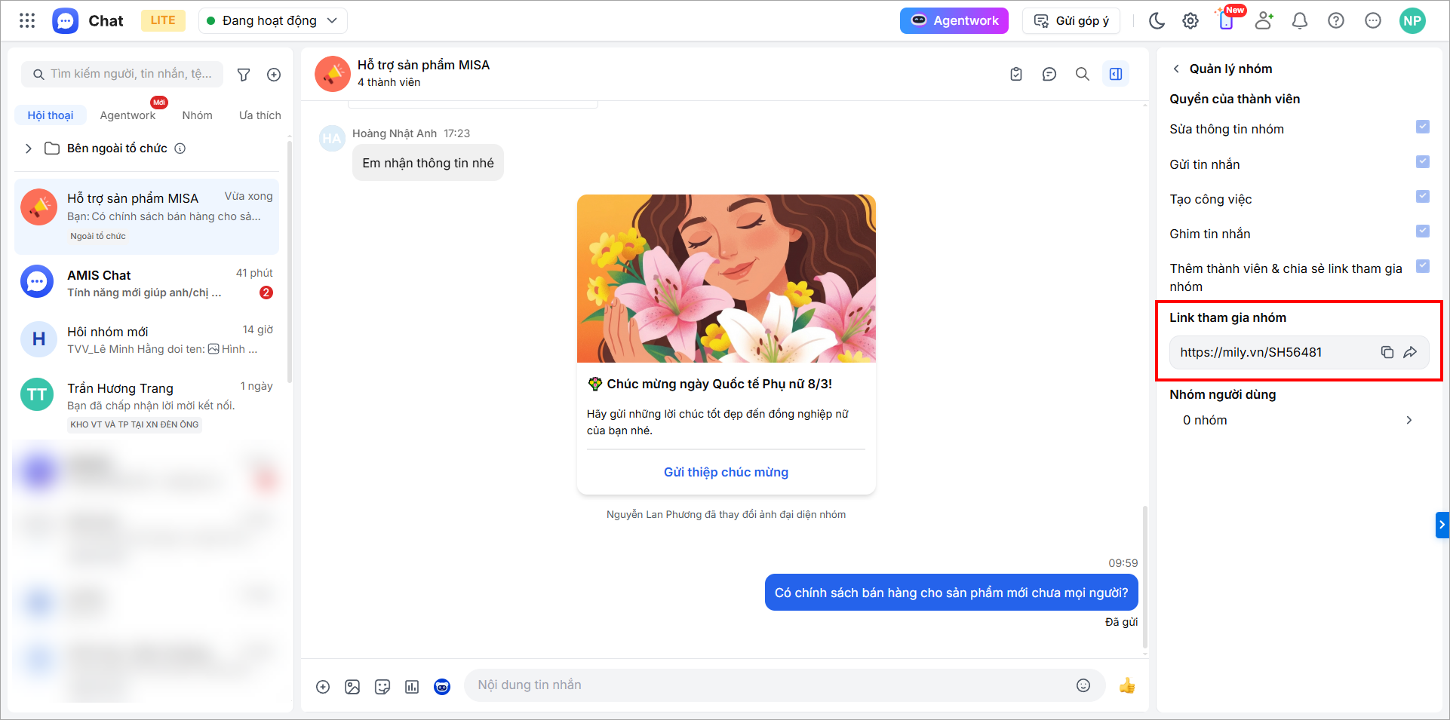This screenshot has width=1450, height=720.
Task: Open the Trần Hương Trang conversation
Action: pyautogui.click(x=147, y=404)
